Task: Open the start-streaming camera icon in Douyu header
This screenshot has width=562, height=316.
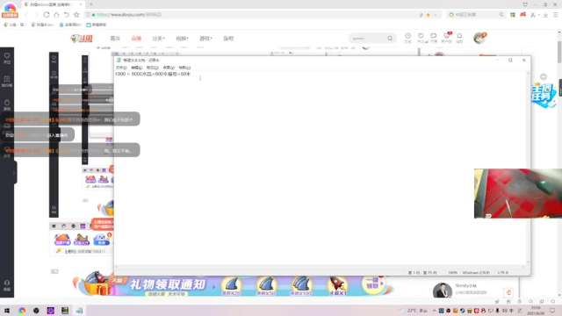Action: click(434, 37)
